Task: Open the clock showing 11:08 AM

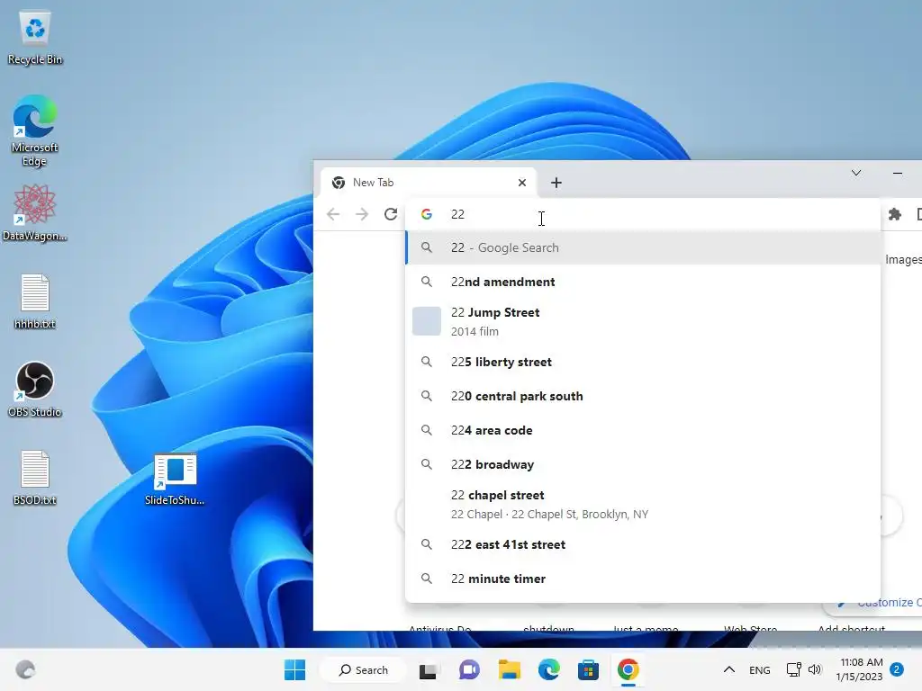Action: click(x=861, y=669)
